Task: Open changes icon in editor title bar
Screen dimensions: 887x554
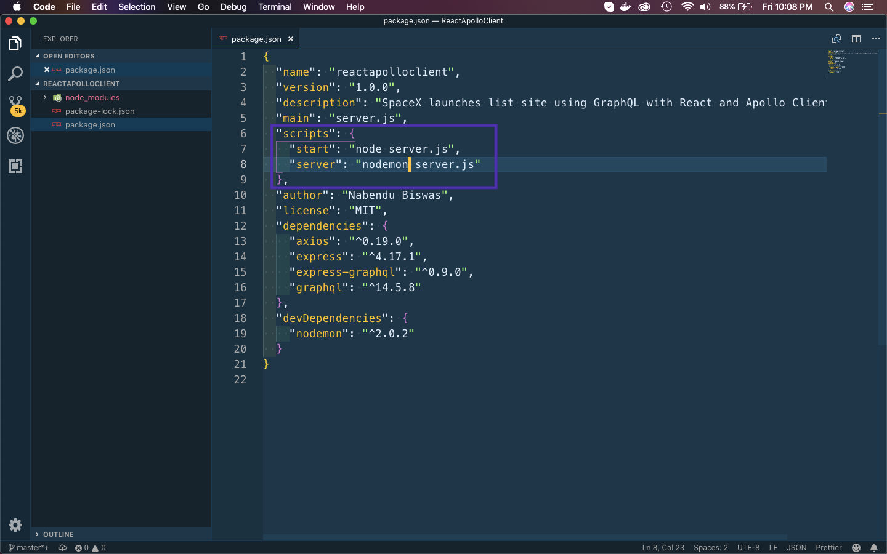Action: (x=836, y=39)
